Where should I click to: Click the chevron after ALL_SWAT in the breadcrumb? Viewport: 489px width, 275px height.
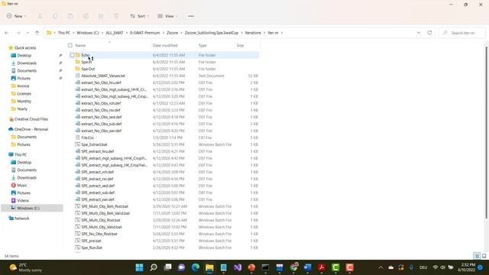click(127, 33)
